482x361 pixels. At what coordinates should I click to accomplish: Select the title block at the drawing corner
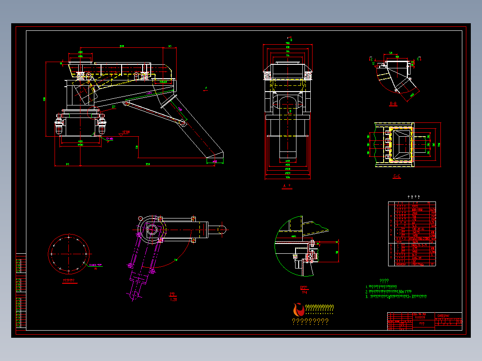click(424, 321)
